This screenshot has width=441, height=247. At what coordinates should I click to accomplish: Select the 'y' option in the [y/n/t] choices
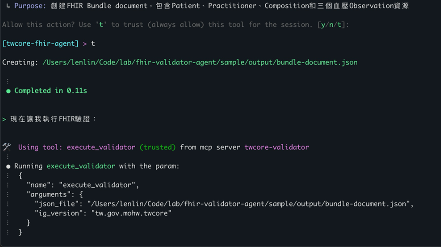click(323, 25)
